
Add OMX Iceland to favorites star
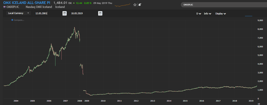pos(135,5)
